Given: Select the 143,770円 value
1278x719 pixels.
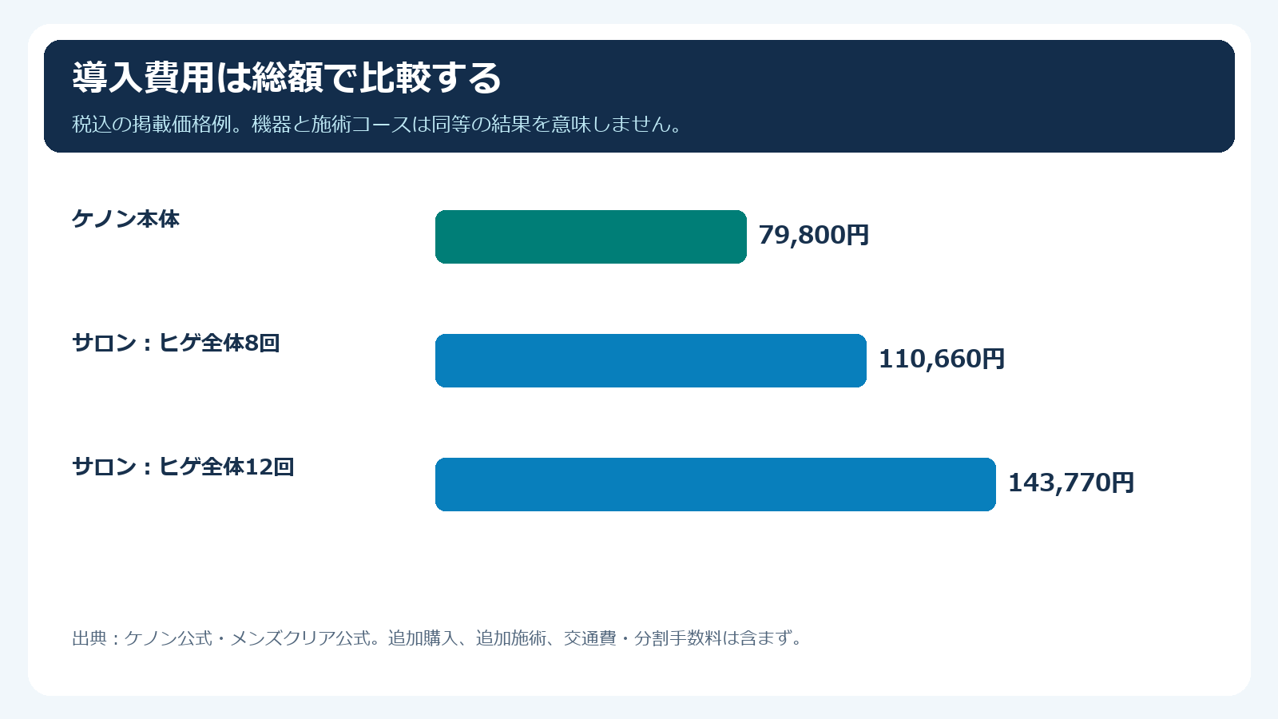Looking at the screenshot, I should click(x=1071, y=483).
